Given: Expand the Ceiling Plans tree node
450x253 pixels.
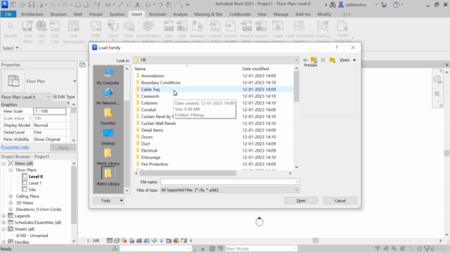Looking at the screenshot, I should (x=11, y=196).
